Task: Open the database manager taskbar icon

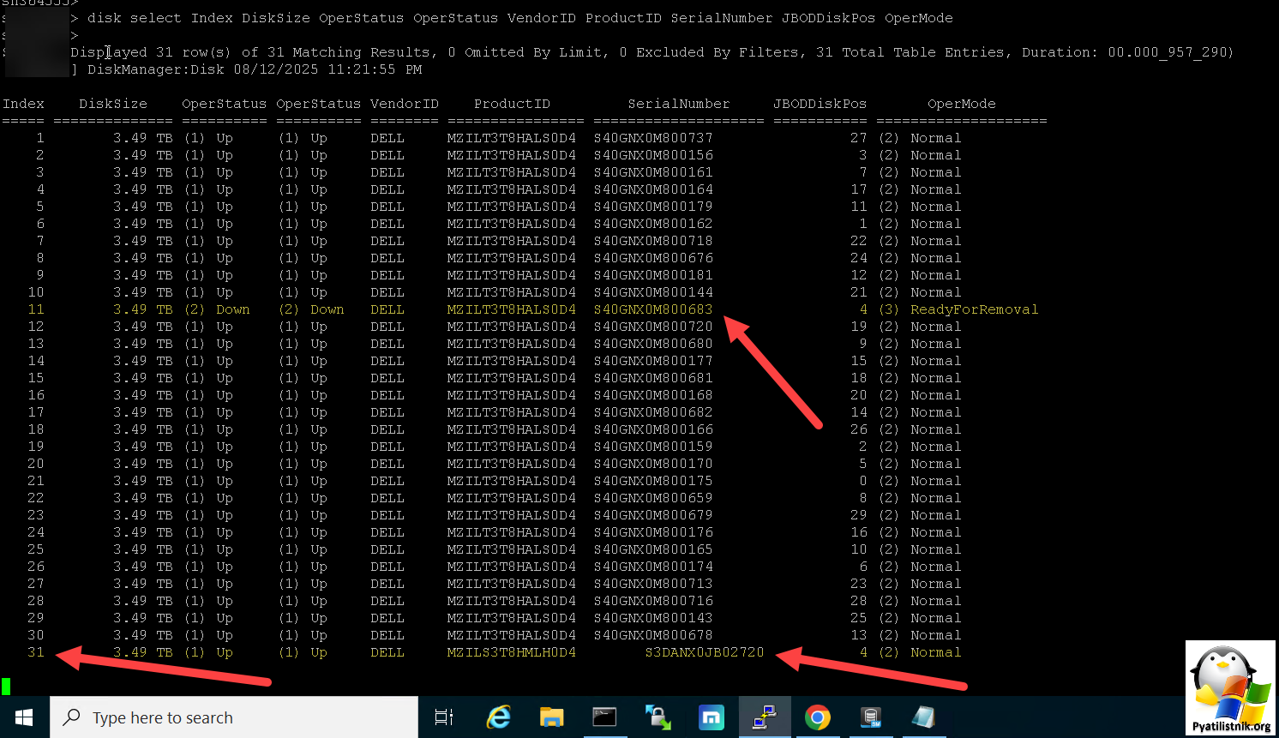Action: pos(871,717)
